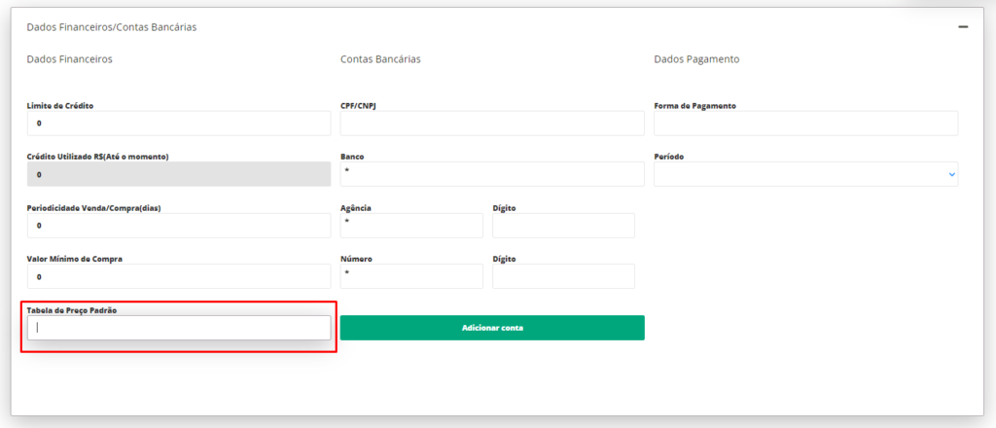Edit the Valor Mínimo de Compra field

179,277
